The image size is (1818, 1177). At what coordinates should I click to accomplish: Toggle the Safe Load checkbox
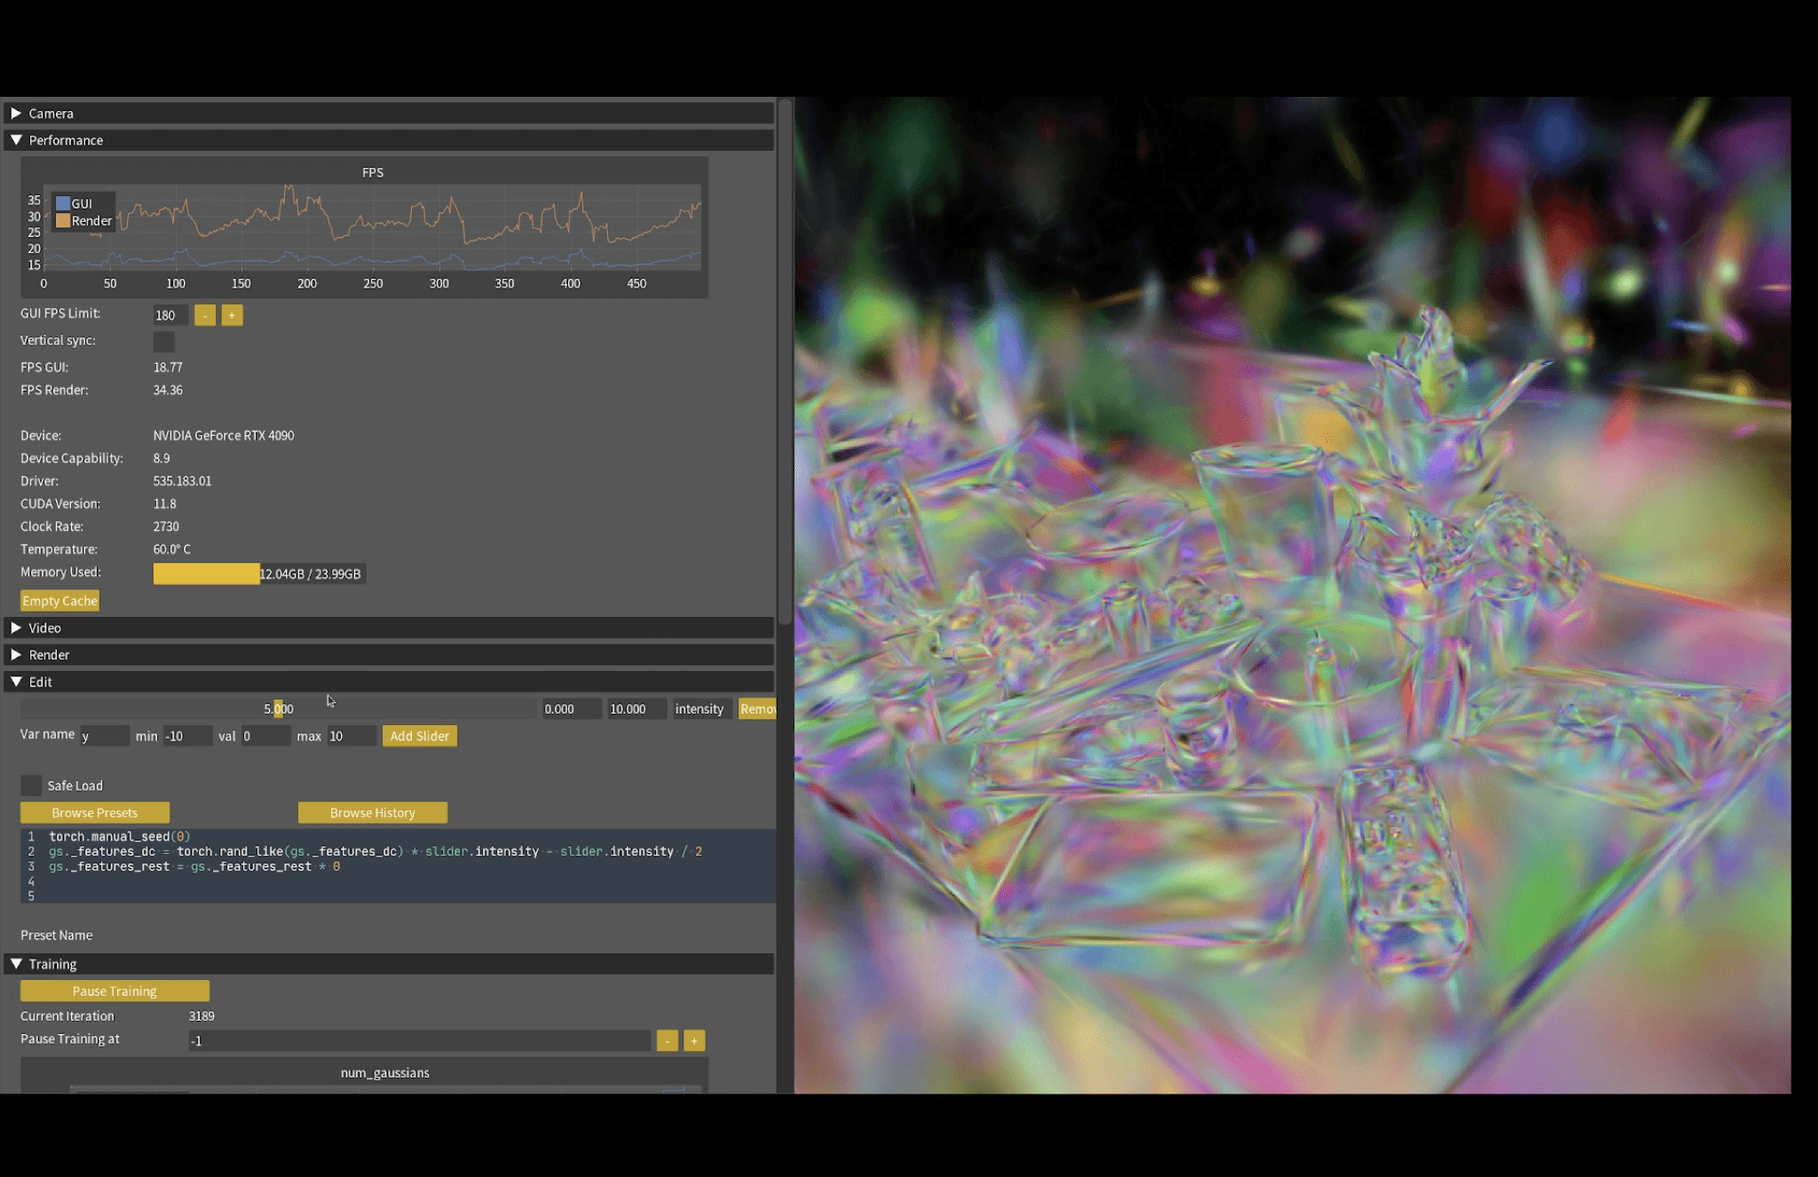pyautogui.click(x=30, y=785)
